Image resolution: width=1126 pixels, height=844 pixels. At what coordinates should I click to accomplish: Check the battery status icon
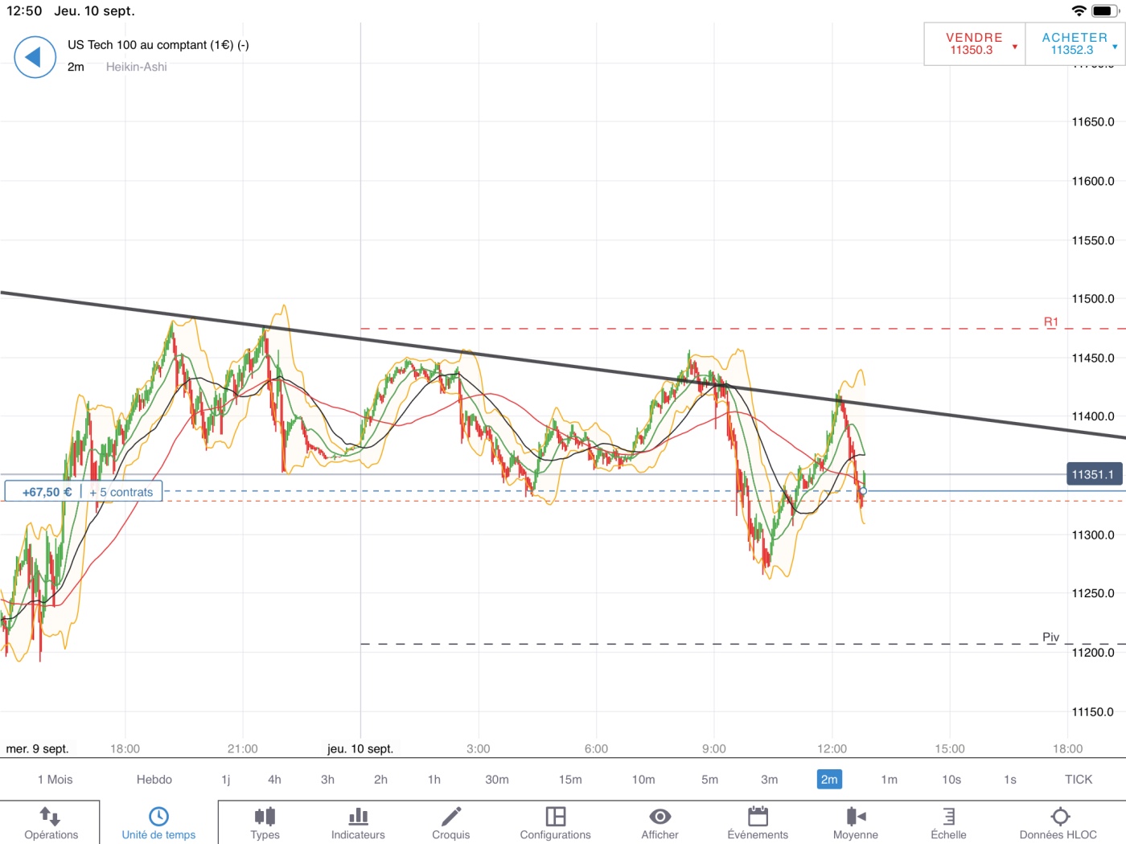[x=1106, y=11]
